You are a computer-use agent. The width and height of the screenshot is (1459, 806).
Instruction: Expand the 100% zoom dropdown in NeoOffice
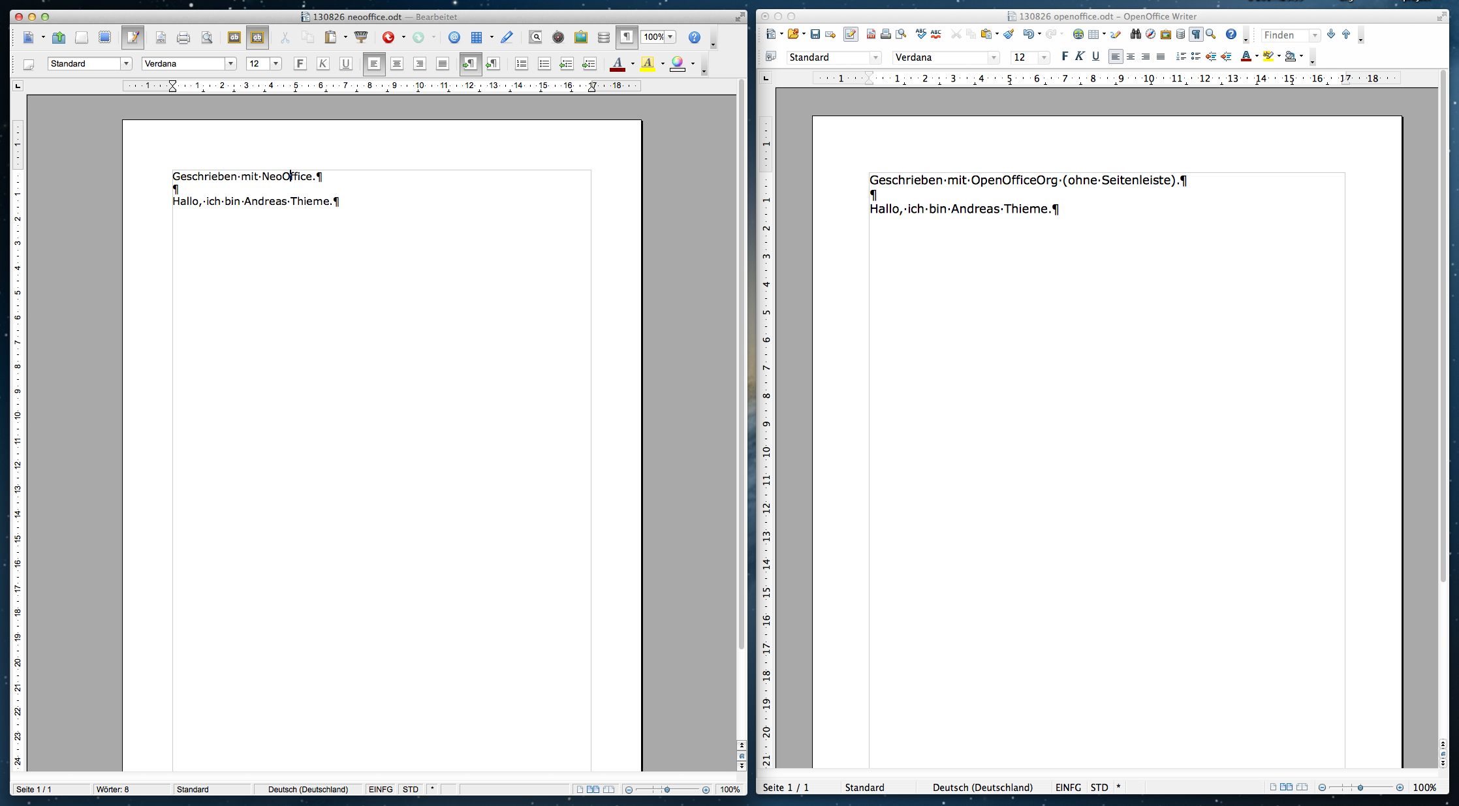click(x=670, y=37)
